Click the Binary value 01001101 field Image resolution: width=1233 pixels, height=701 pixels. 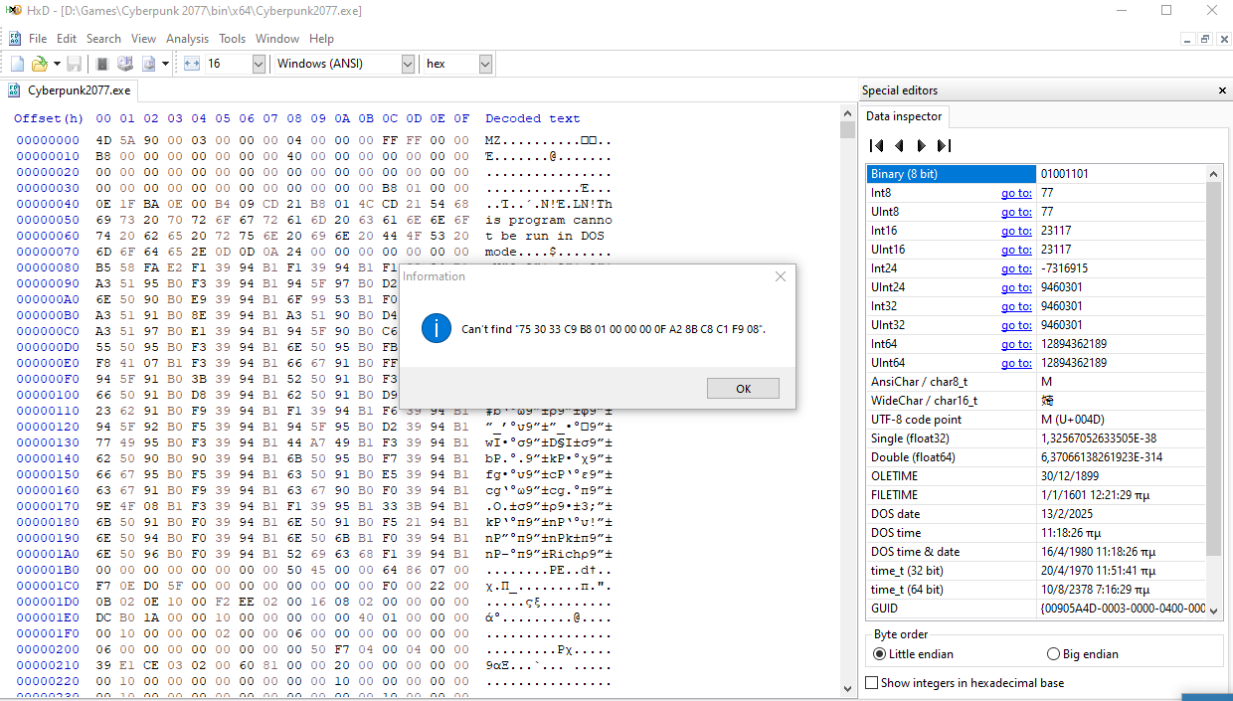[x=1122, y=174]
